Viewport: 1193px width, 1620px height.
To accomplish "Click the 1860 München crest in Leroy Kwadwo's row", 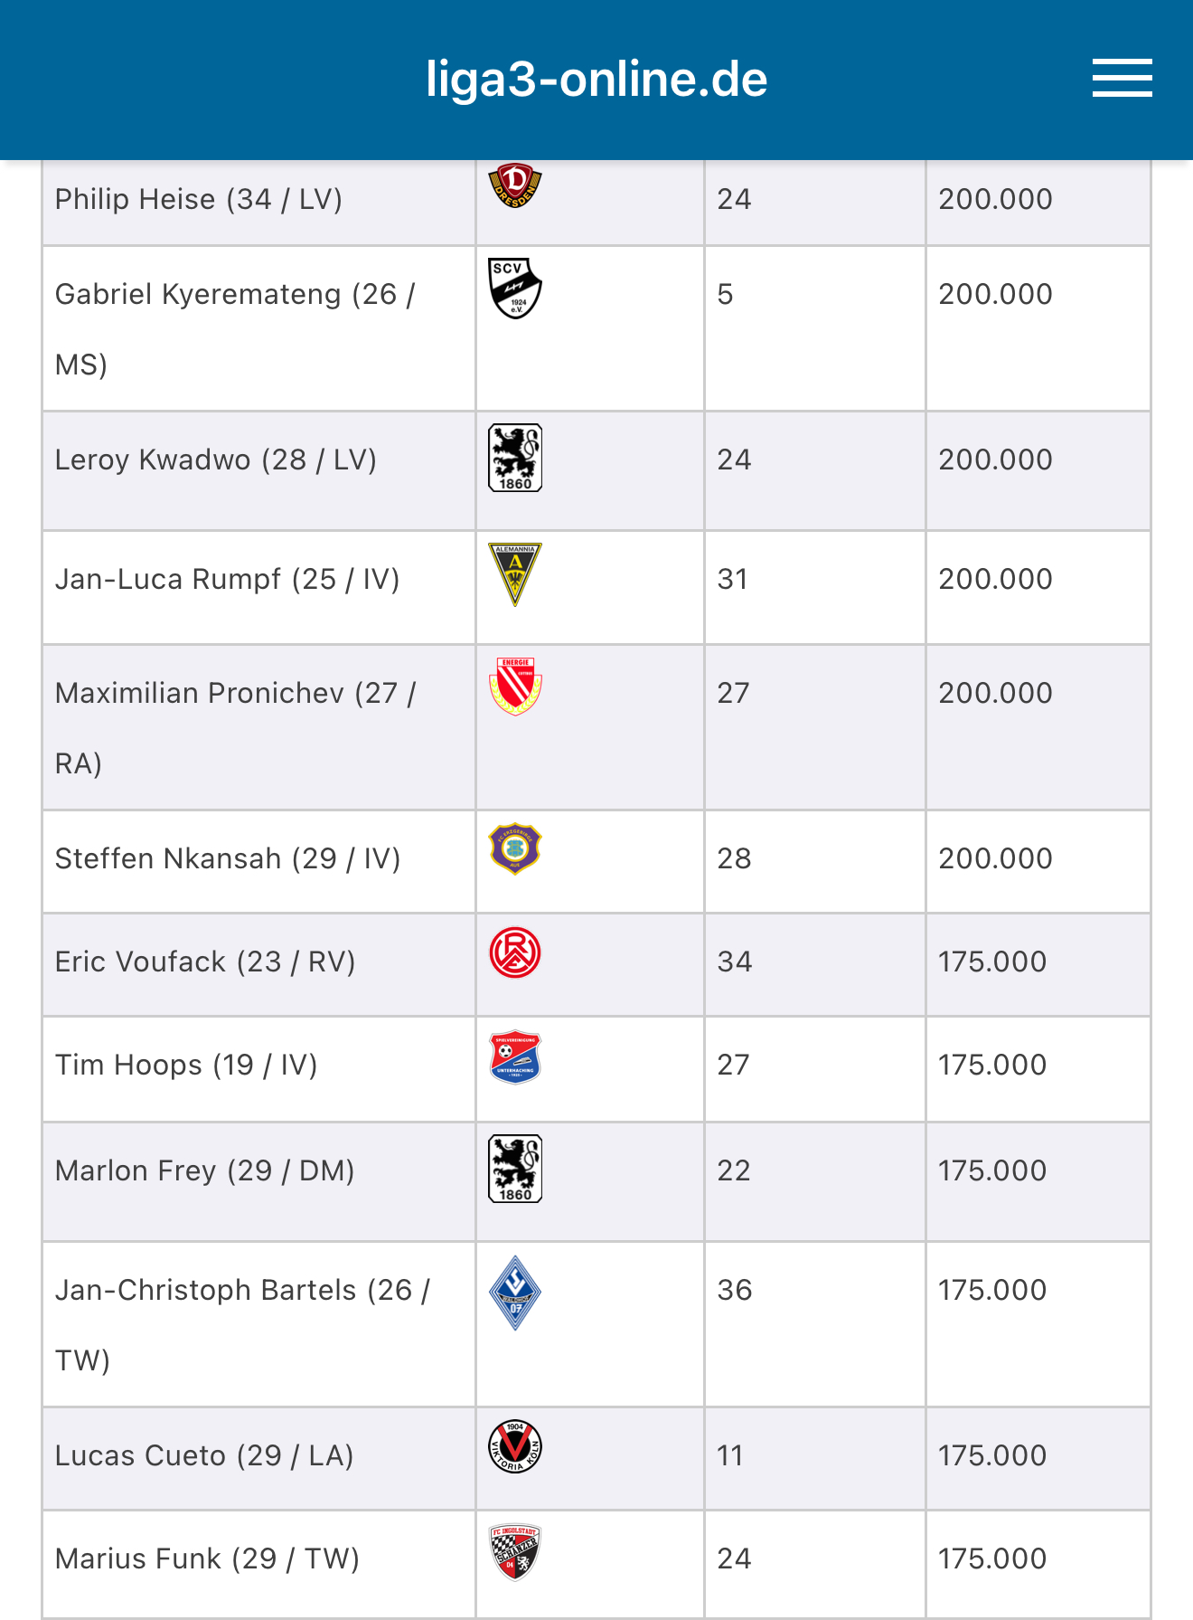I will point(515,458).
